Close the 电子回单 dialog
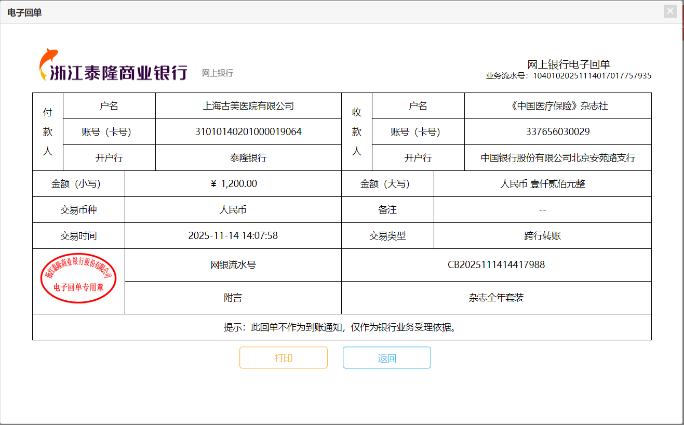 pyautogui.click(x=670, y=11)
